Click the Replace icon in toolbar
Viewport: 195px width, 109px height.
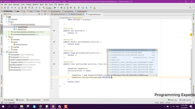[33, 8]
